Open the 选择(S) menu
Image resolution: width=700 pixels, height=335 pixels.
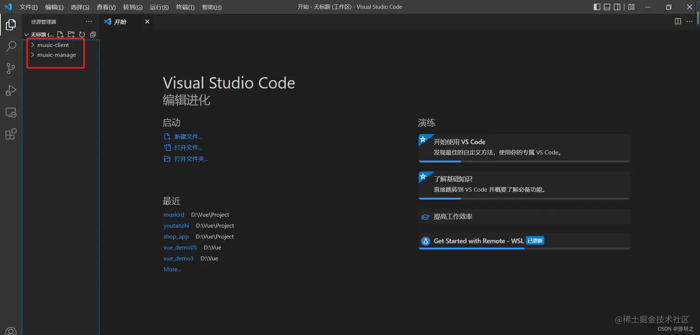(80, 7)
